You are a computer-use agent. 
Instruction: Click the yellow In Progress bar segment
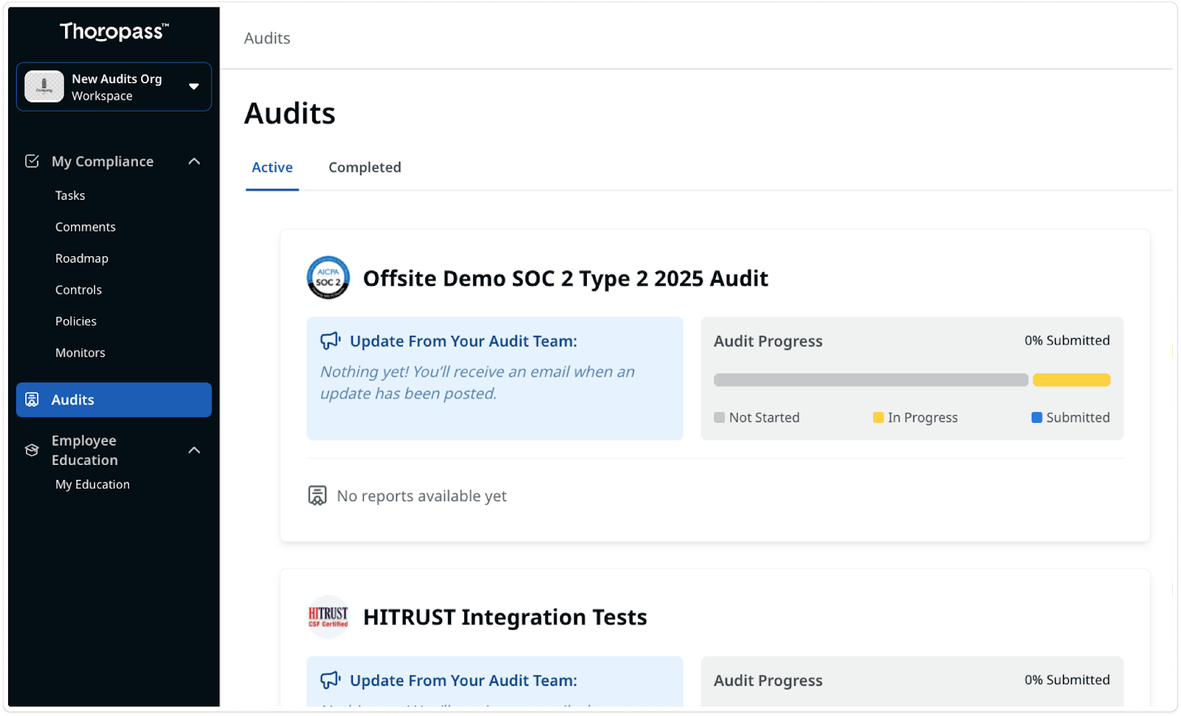[1072, 380]
